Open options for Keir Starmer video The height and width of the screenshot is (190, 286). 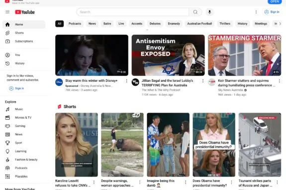[279, 81]
